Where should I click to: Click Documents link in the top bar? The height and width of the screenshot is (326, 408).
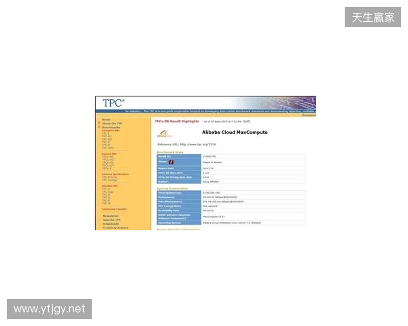tap(309, 115)
